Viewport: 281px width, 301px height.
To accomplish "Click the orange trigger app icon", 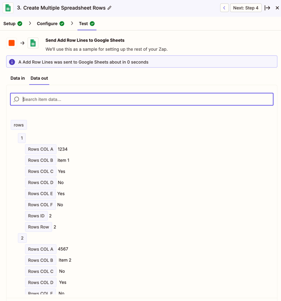I will click(x=12, y=43).
